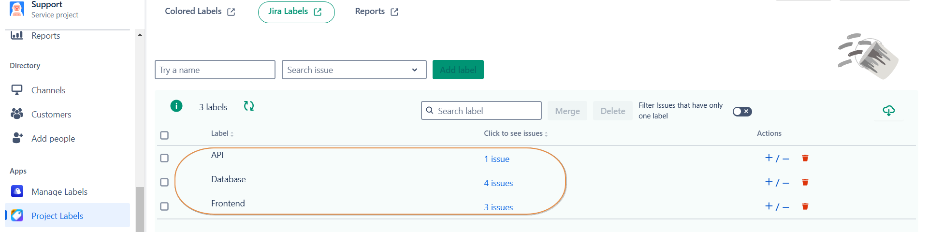The width and height of the screenshot is (928, 232).
Task: Refresh the labels list with the sync icon
Action: point(249,106)
